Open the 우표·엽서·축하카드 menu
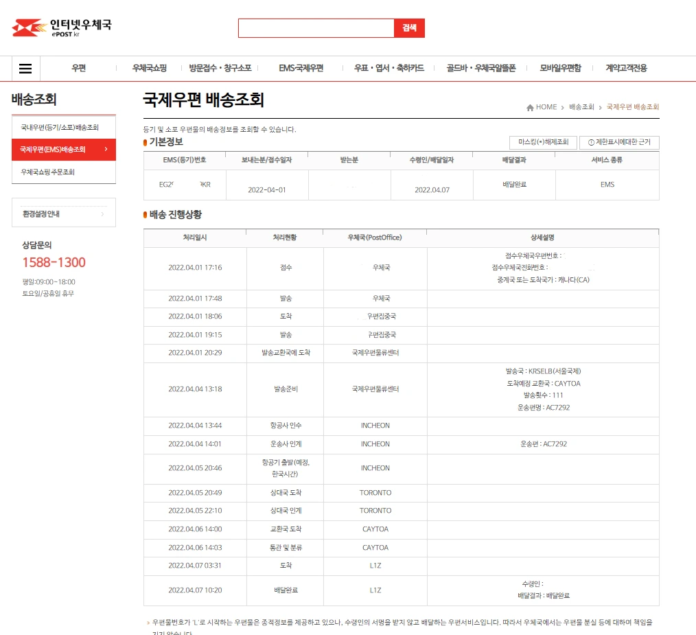The image size is (696, 635). (x=388, y=68)
